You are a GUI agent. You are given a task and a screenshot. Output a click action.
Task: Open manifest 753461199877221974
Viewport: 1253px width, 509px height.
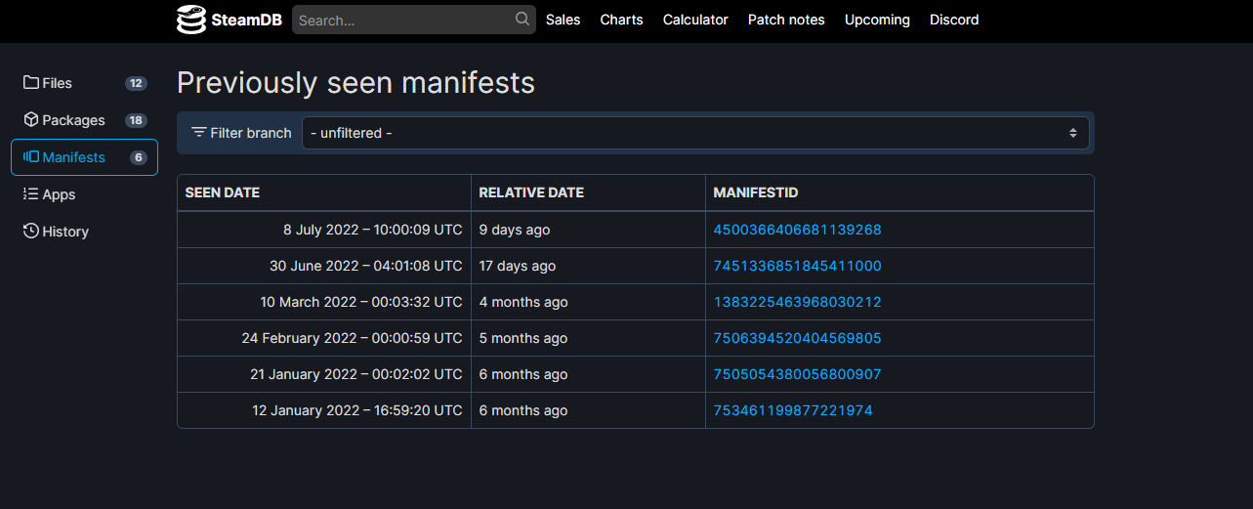click(793, 410)
